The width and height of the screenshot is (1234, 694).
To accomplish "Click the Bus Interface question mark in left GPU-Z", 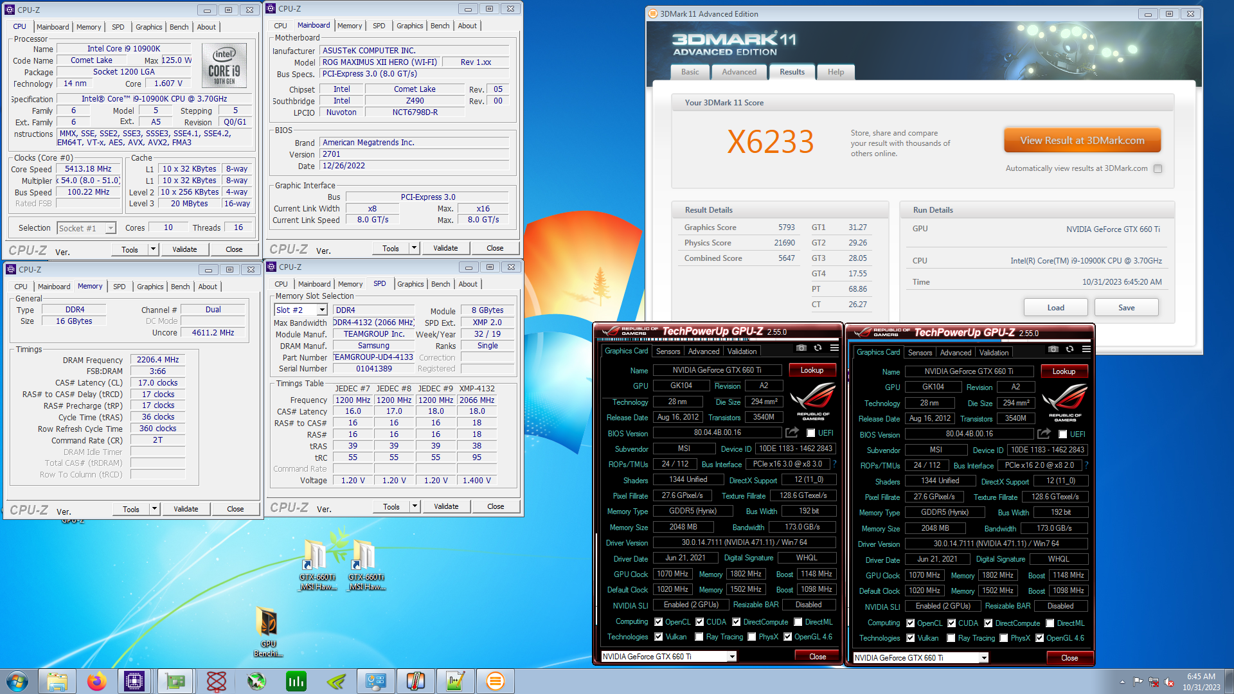I will click(835, 464).
